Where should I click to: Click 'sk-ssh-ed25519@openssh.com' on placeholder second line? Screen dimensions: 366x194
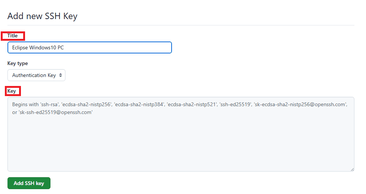pos(55,112)
